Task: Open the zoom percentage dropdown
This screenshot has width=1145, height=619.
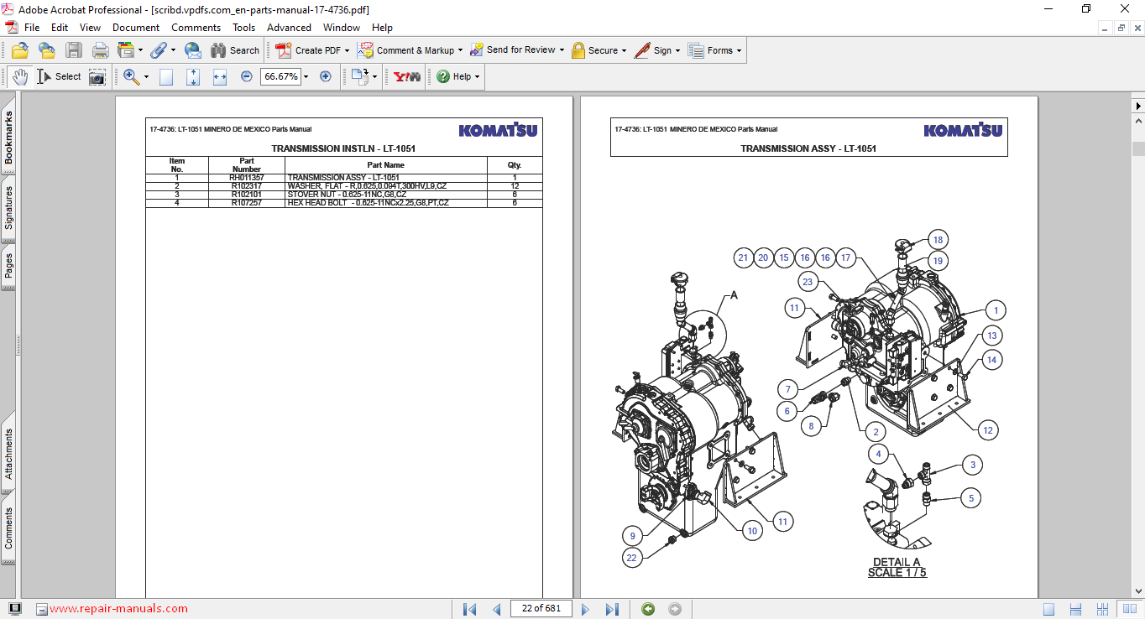Action: click(x=306, y=76)
